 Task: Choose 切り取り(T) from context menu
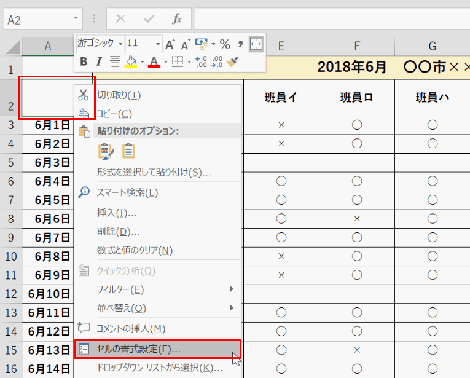158,95
